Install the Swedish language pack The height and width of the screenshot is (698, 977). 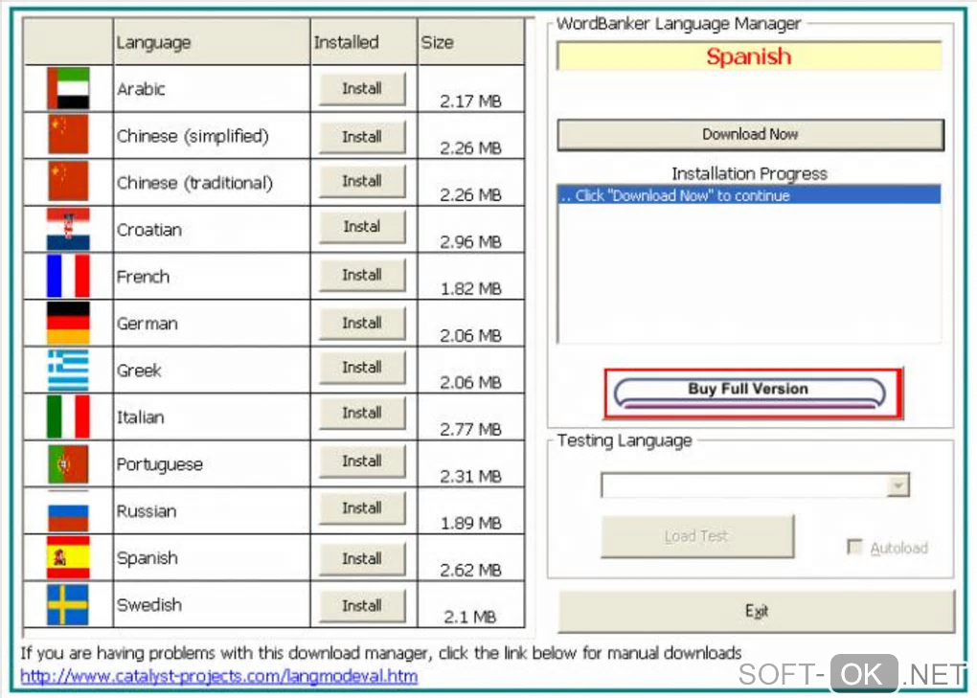[362, 606]
